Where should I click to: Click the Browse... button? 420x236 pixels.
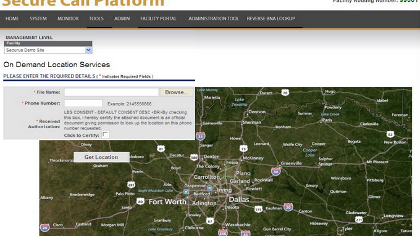coord(176,92)
